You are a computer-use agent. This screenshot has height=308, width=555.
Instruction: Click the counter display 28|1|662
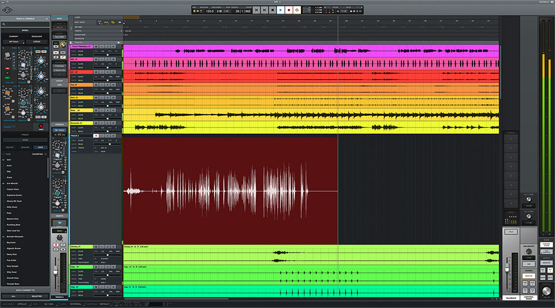[x=243, y=11]
